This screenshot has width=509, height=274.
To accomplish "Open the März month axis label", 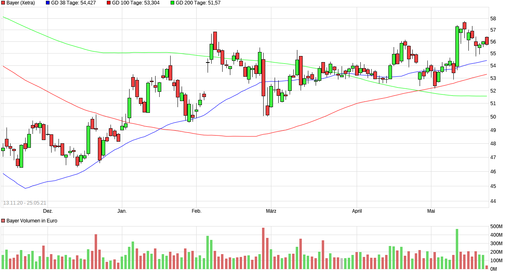I will 271,211.
